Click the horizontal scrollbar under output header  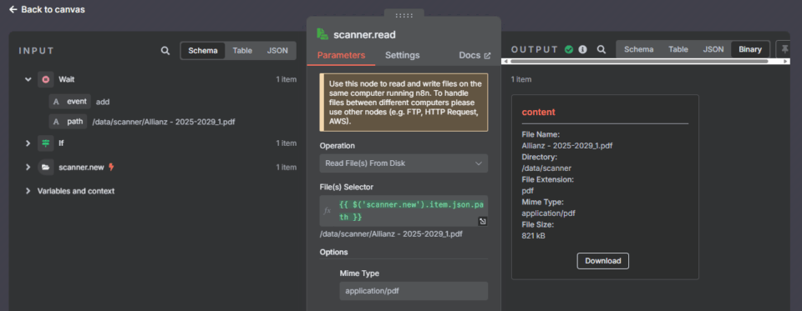coord(639,61)
